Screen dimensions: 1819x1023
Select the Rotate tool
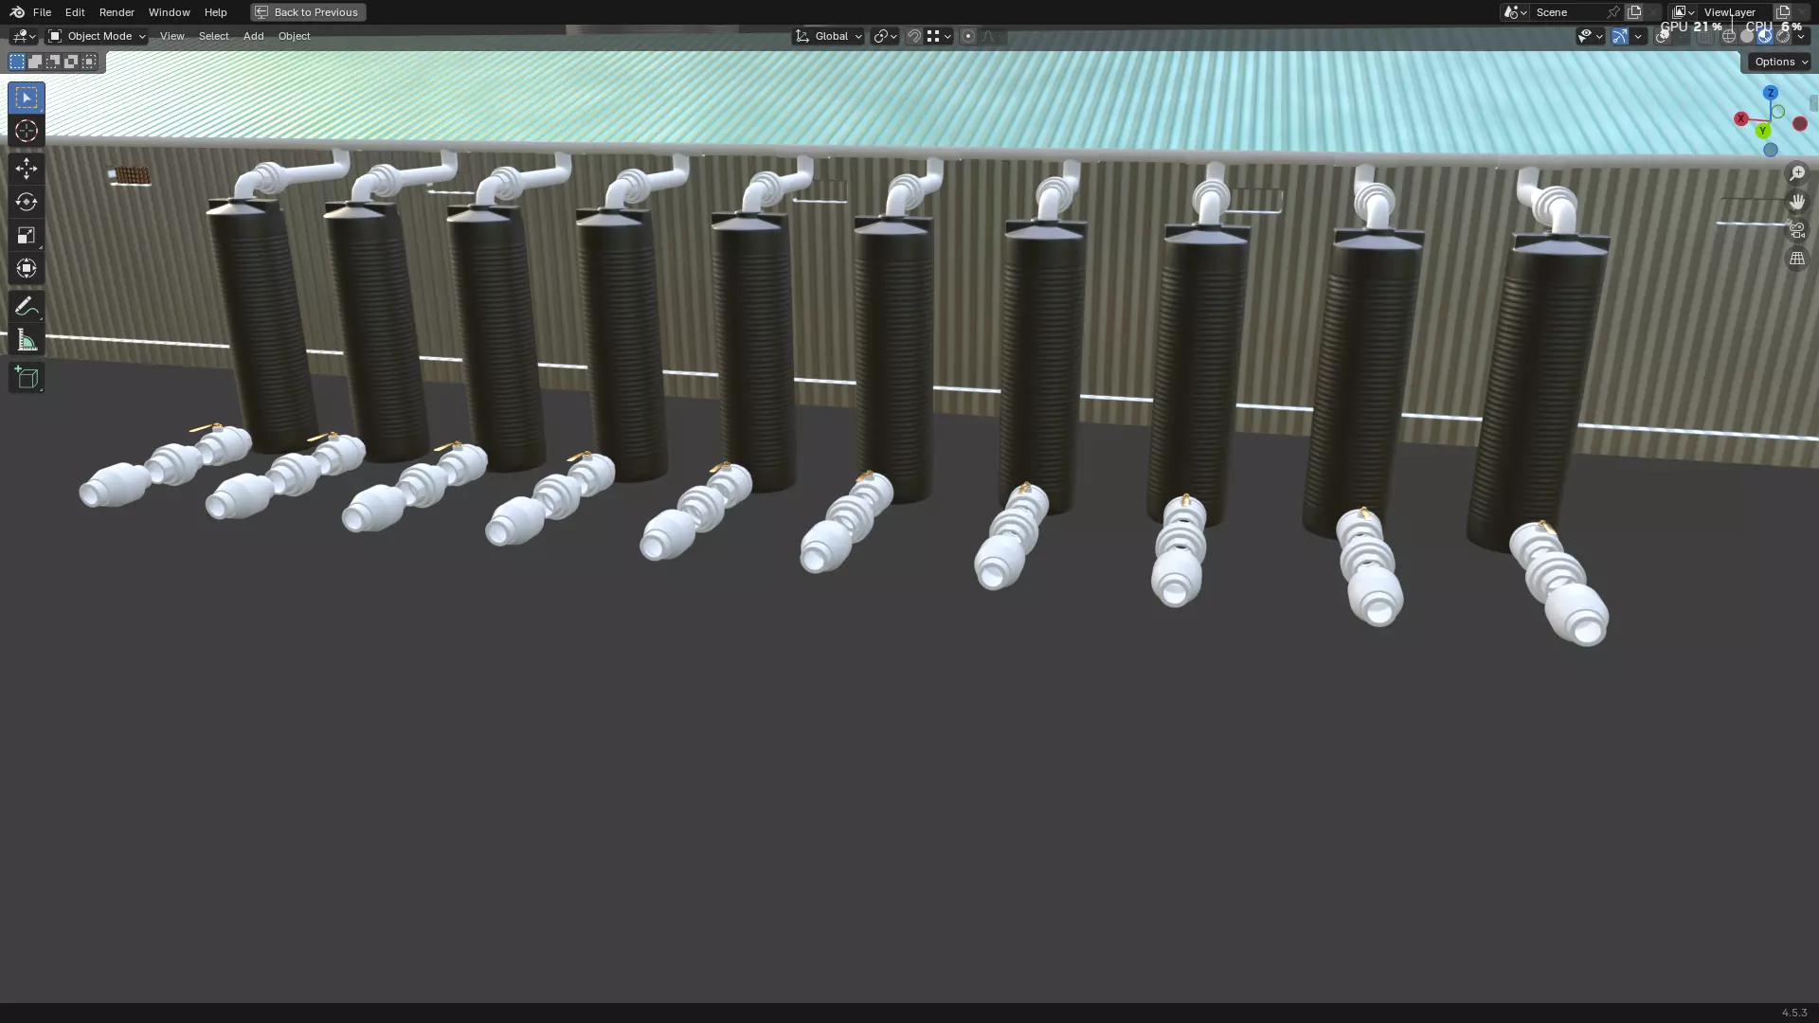27,202
